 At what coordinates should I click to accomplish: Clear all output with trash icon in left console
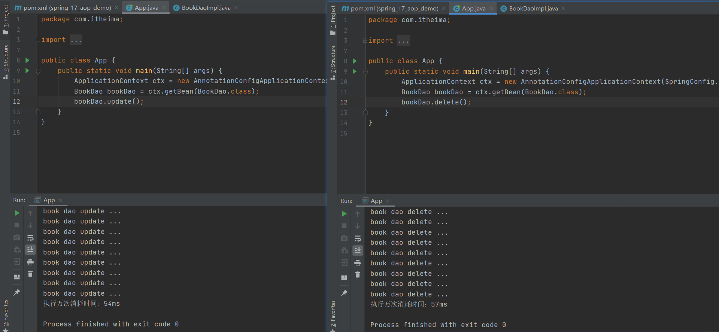[x=30, y=274]
